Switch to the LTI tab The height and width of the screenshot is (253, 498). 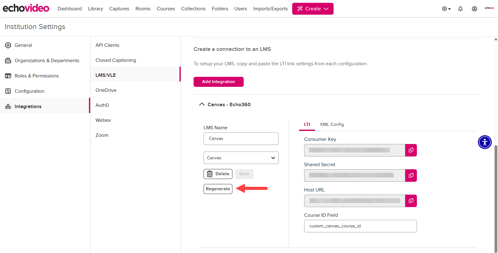pos(307,124)
